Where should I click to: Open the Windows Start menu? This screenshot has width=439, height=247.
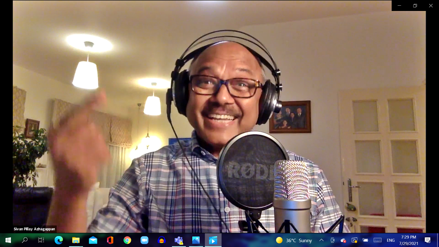tap(8, 240)
